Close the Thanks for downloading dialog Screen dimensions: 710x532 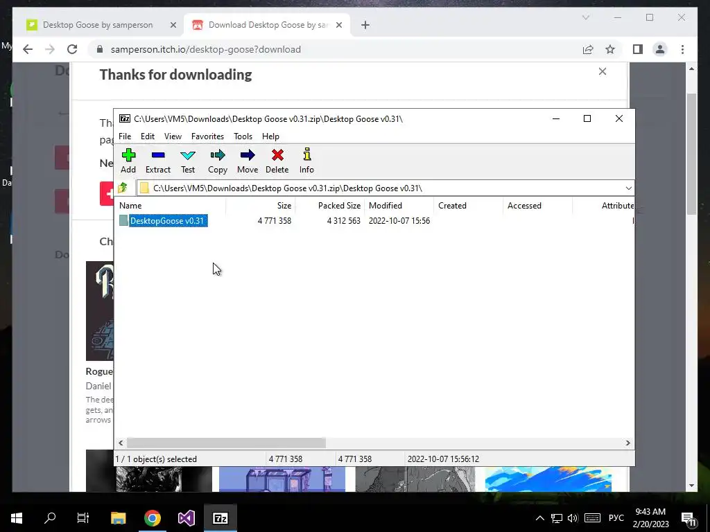603,71
